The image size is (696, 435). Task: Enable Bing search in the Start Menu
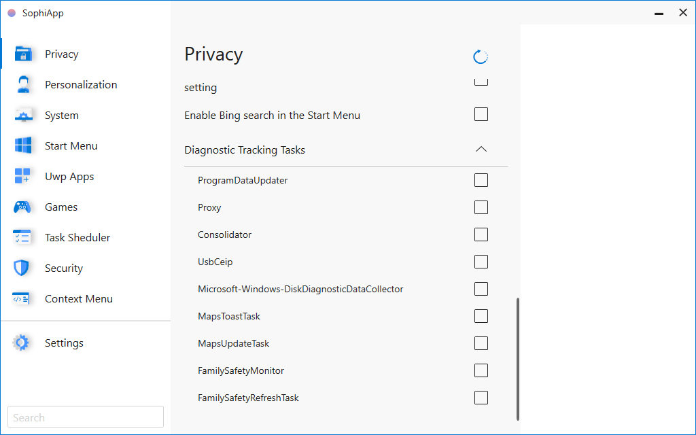click(x=481, y=114)
